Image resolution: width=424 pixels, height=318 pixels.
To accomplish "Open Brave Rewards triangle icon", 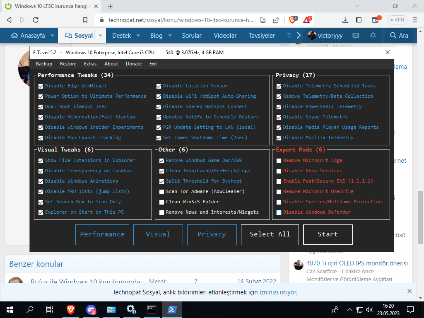I will coord(307,20).
